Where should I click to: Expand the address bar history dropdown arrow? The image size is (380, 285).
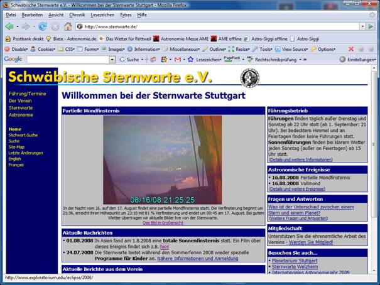click(362, 26)
